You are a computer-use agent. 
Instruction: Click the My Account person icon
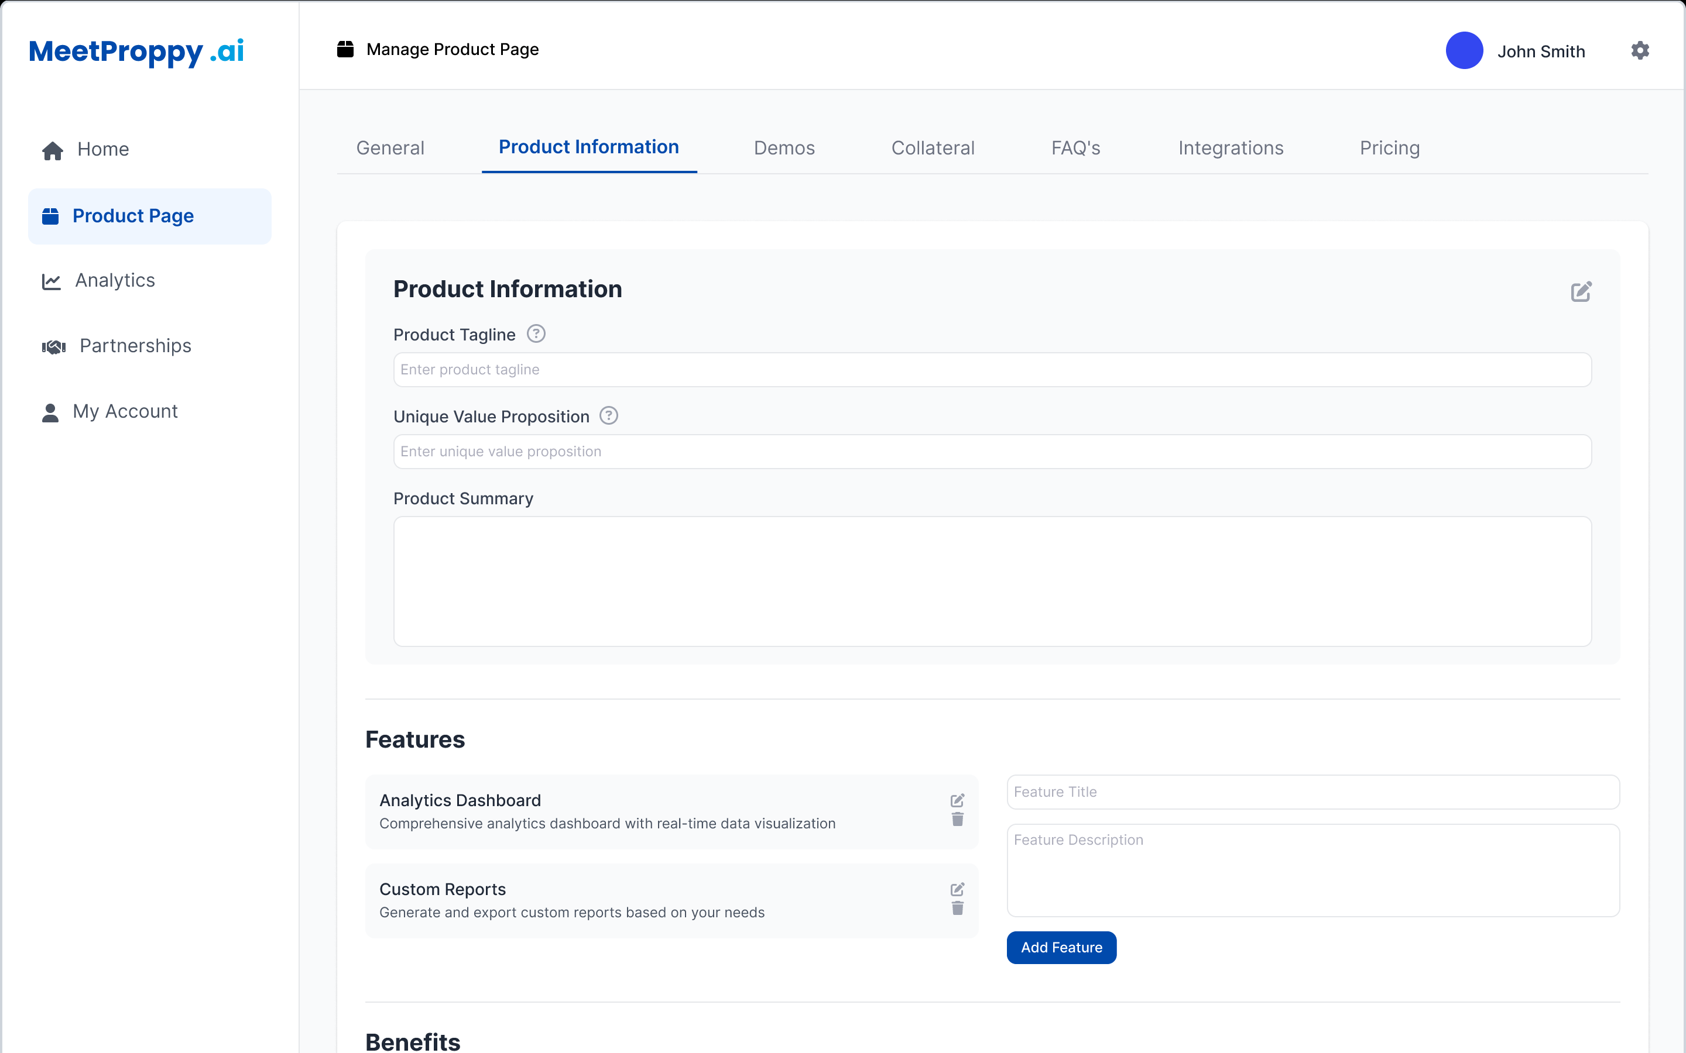tap(50, 412)
